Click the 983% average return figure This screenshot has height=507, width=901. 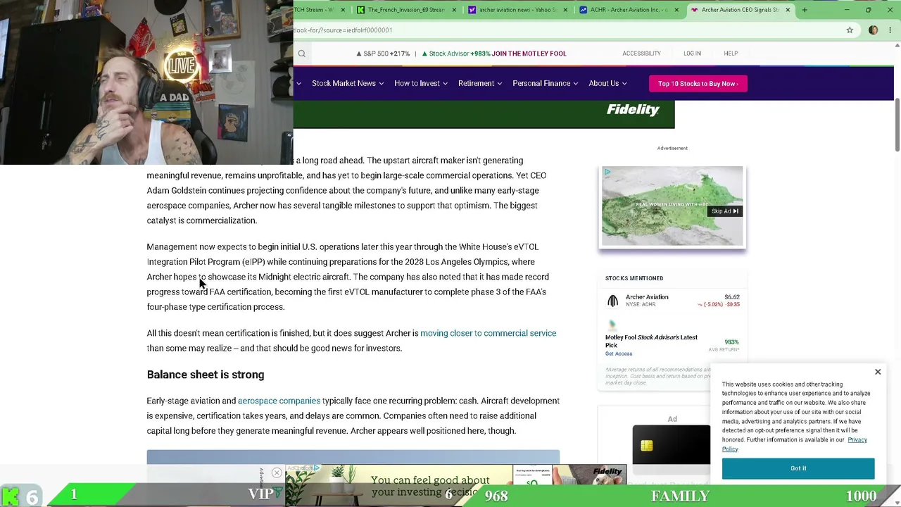pos(731,342)
